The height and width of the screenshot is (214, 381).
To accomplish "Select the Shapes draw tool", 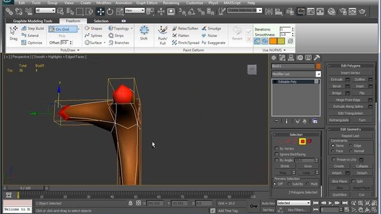I will coord(93,29).
